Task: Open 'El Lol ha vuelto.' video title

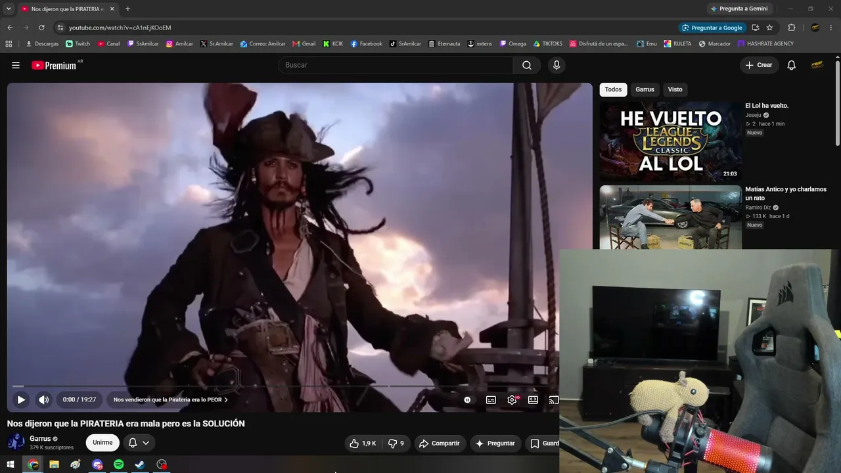Action: 767,106
